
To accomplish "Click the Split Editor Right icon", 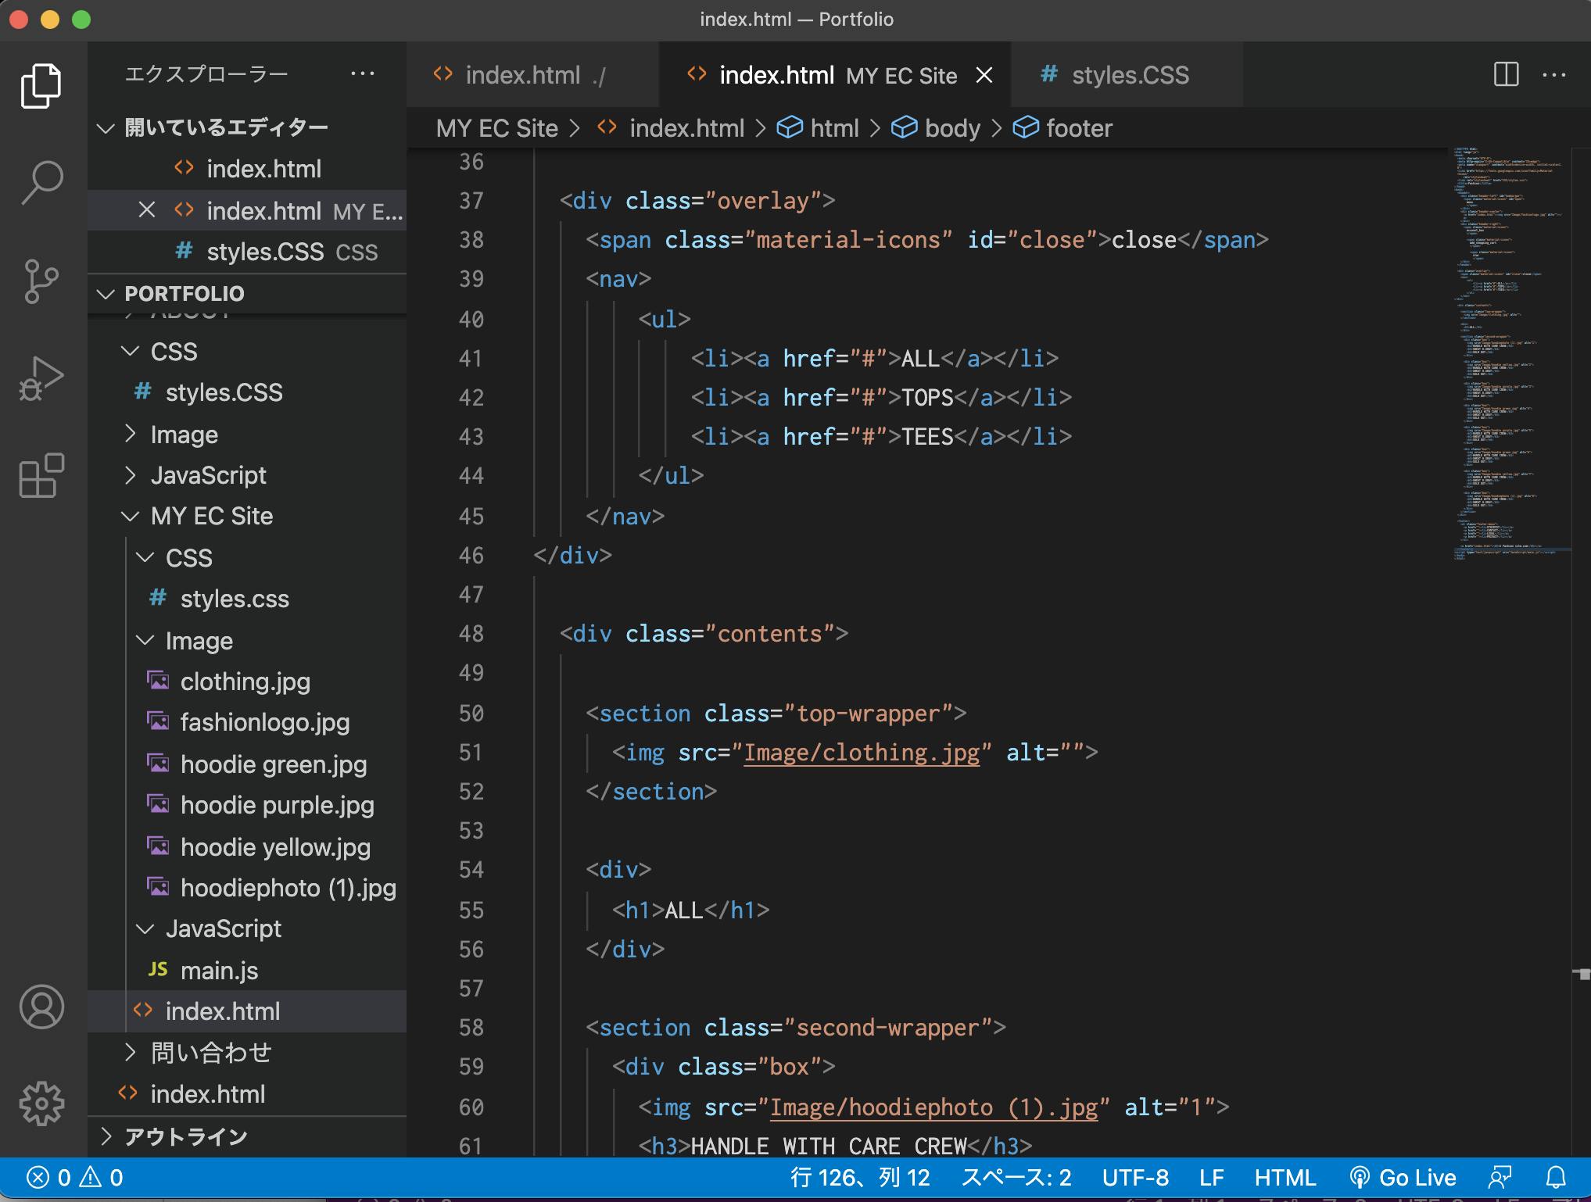I will click(1505, 75).
